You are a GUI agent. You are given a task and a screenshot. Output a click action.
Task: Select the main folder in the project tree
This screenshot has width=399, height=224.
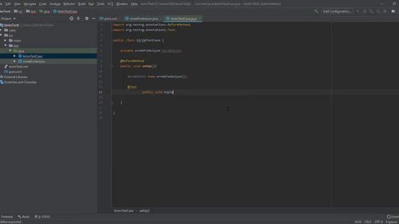tap(17, 40)
